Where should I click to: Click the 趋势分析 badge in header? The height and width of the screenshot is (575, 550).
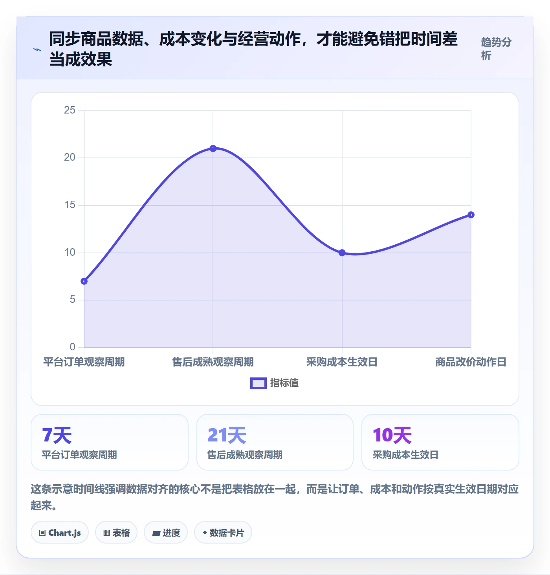pos(497,49)
